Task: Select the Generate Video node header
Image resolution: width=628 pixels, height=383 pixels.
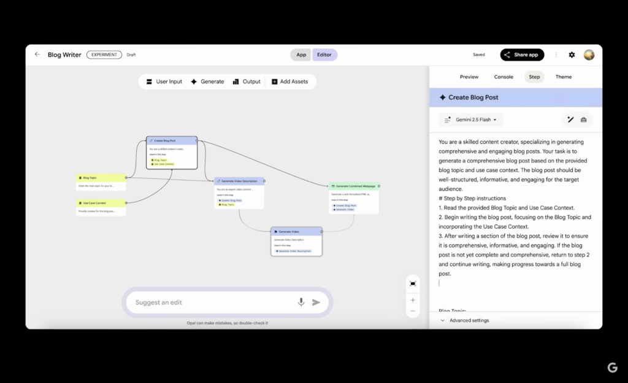Action: point(296,231)
